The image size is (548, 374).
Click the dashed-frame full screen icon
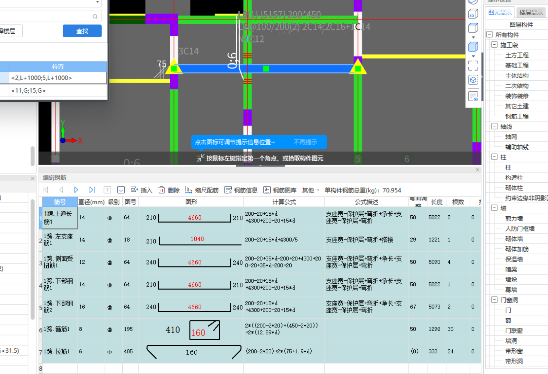click(x=473, y=66)
